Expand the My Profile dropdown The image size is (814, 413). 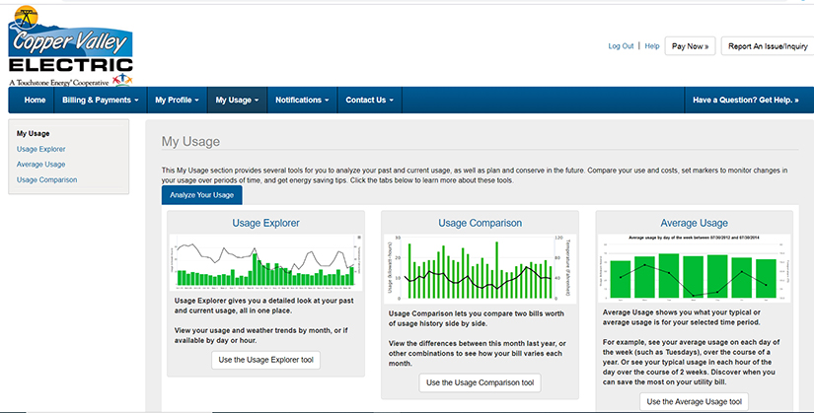tap(177, 100)
